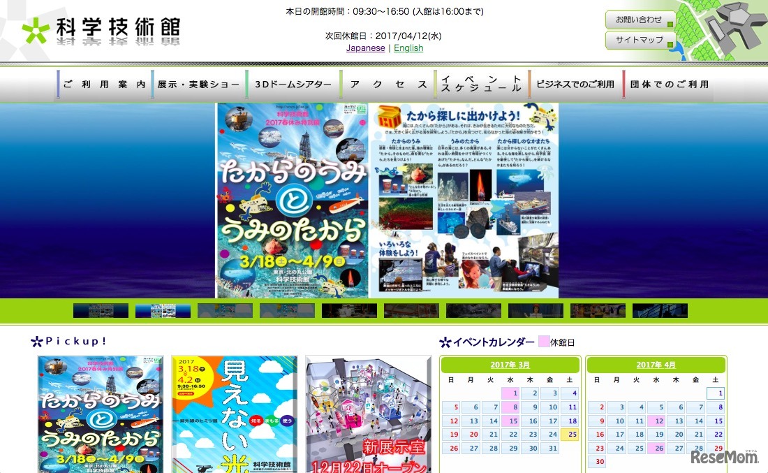Select the sixth slideshow thumbnail

411,311
